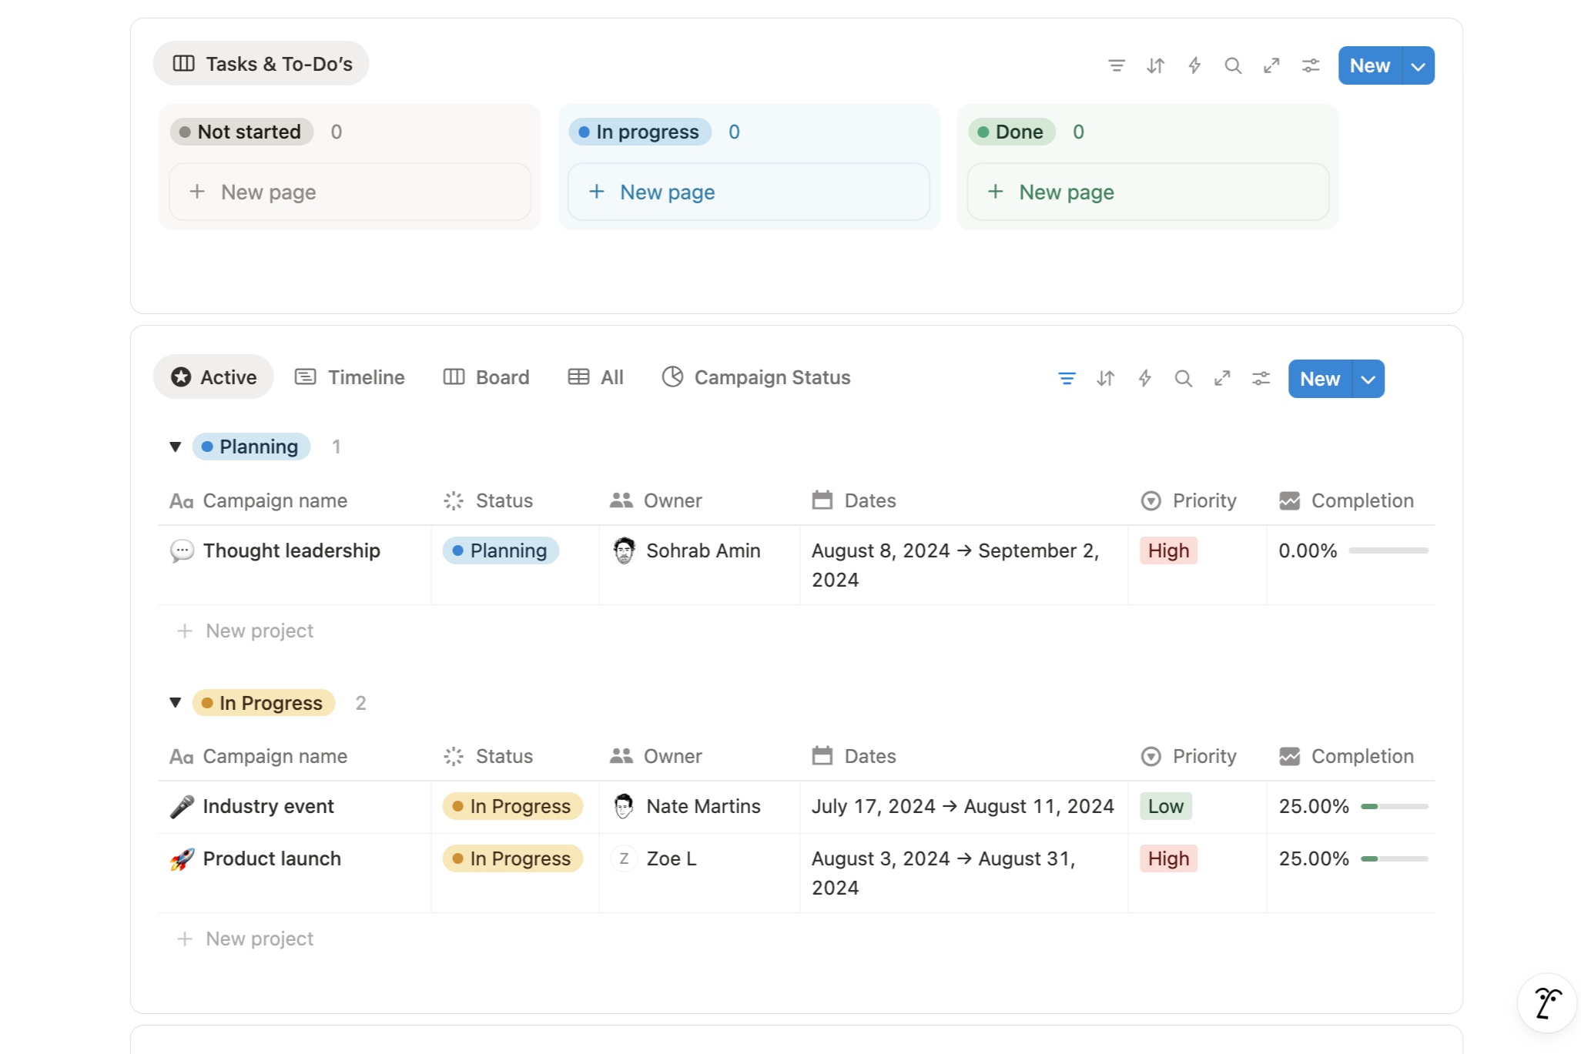Image resolution: width=1581 pixels, height=1054 pixels.
Task: Open view settings in campaigns toolbar
Action: pos(1261,378)
